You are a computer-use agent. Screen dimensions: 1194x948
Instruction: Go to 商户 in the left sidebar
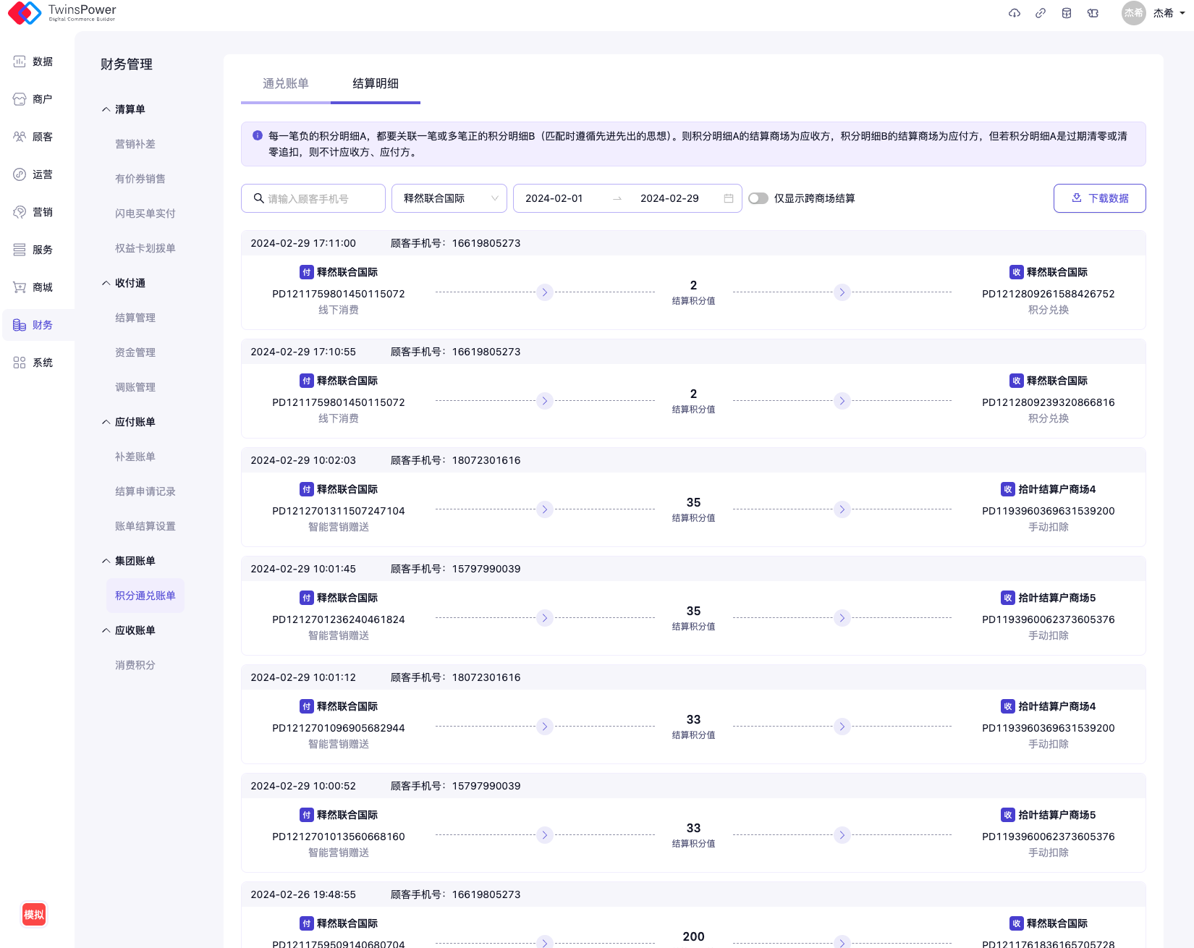[33, 99]
